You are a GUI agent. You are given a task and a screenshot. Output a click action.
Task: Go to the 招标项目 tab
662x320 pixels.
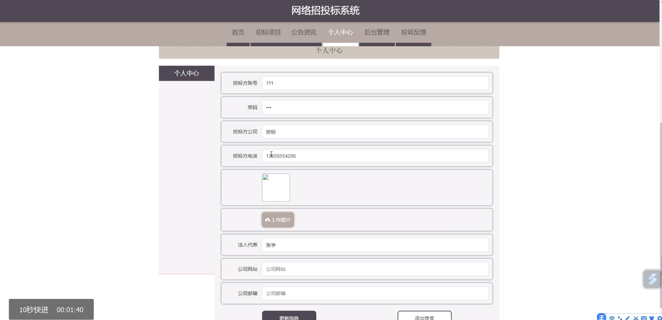point(268,32)
